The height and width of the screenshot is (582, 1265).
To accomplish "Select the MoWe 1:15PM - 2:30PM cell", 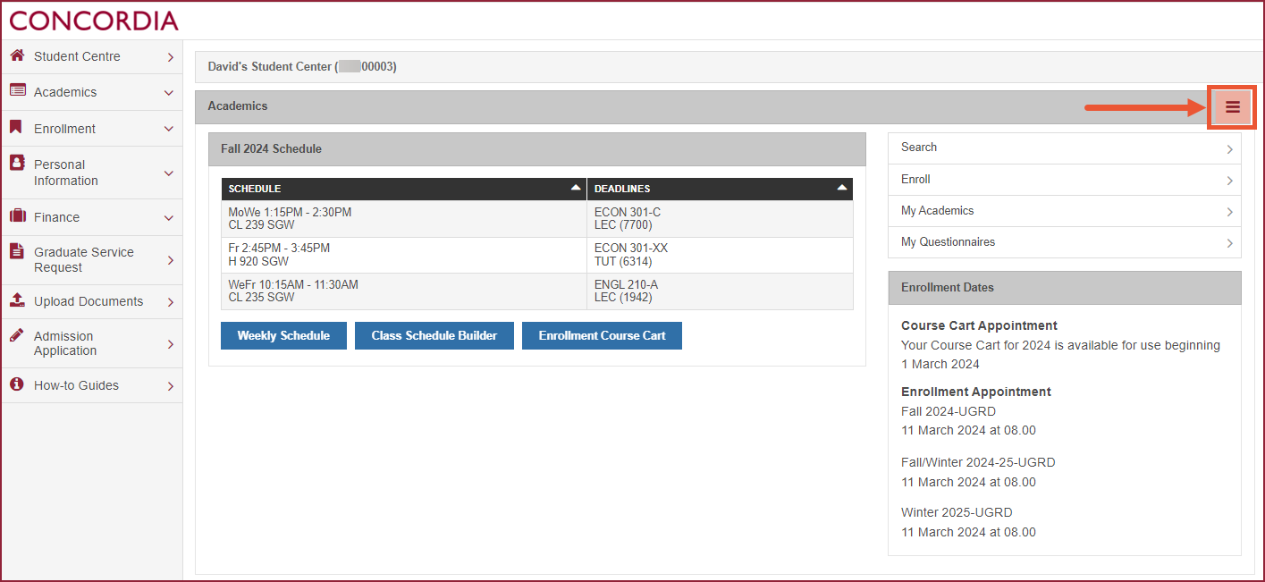I will 404,219.
